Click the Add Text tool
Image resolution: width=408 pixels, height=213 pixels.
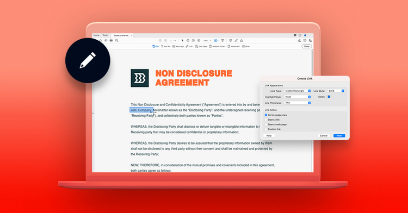(165, 47)
